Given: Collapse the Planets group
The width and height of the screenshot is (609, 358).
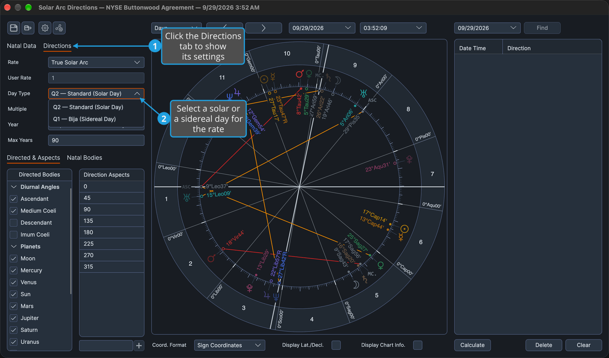Looking at the screenshot, I should 14,247.
